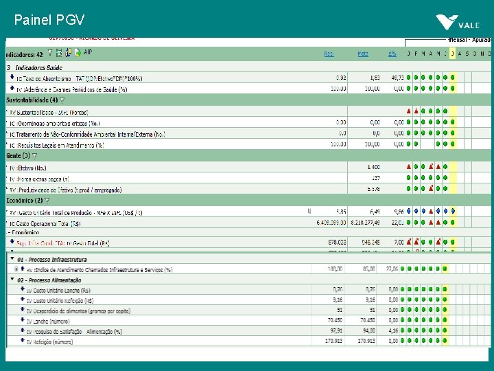Sort by the Real column link

329,54
